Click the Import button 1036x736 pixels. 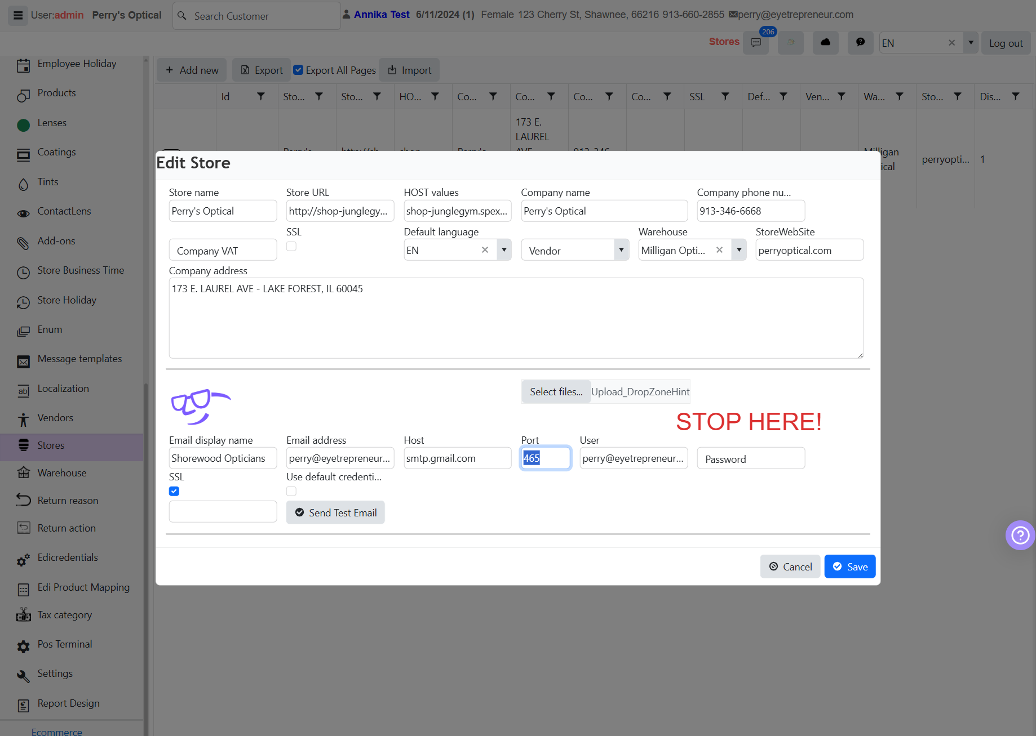409,70
